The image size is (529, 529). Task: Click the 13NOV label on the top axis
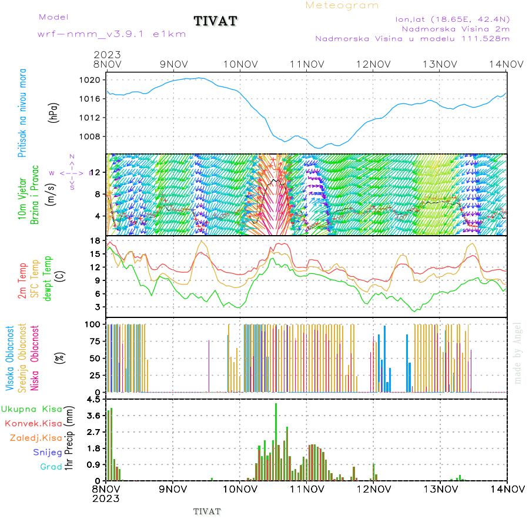440,64
